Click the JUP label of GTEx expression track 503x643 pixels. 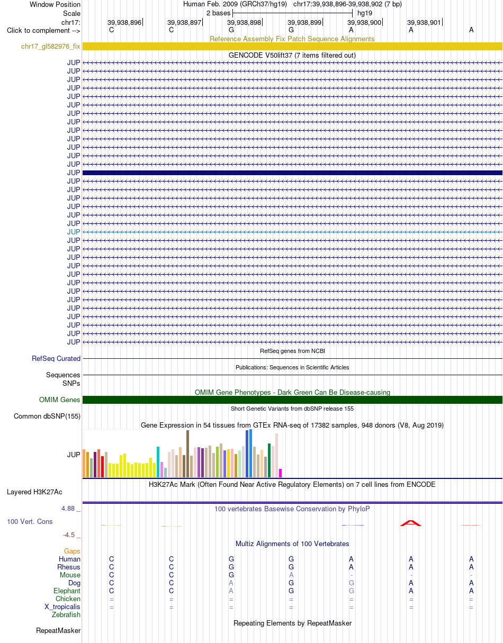click(x=74, y=455)
